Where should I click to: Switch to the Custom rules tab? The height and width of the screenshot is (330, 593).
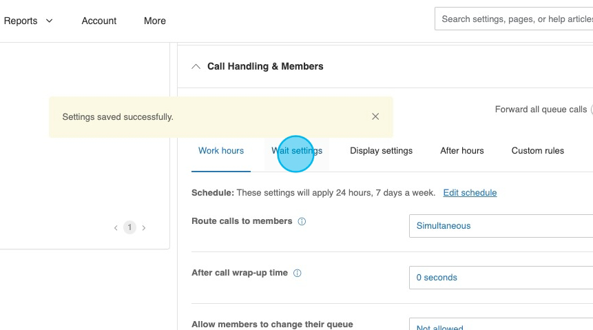click(537, 151)
